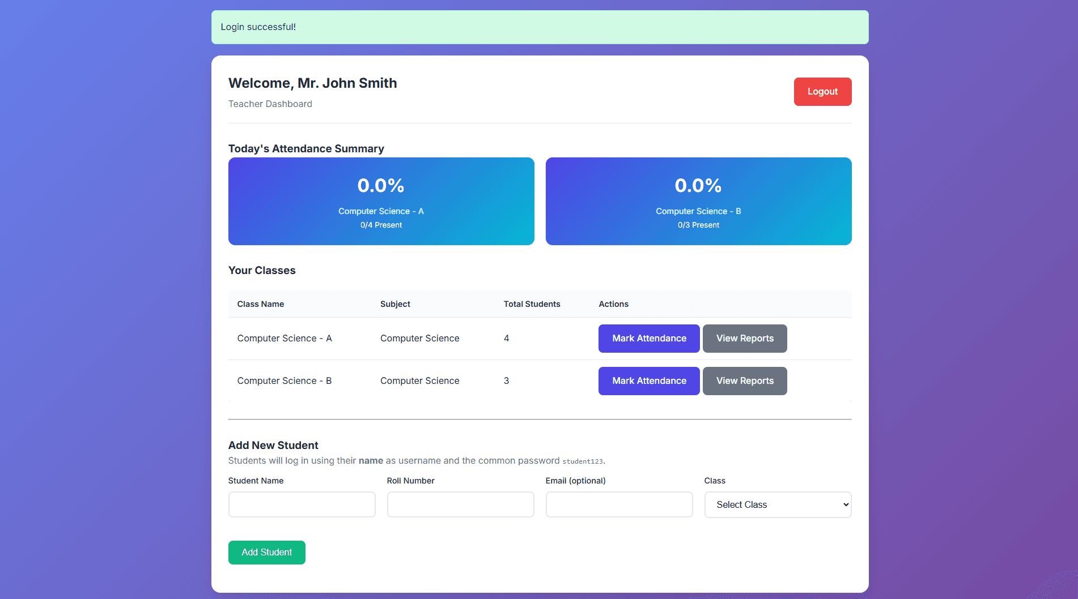Image resolution: width=1078 pixels, height=599 pixels.
Task: View reports for Computer Science - A
Action: tap(744, 339)
